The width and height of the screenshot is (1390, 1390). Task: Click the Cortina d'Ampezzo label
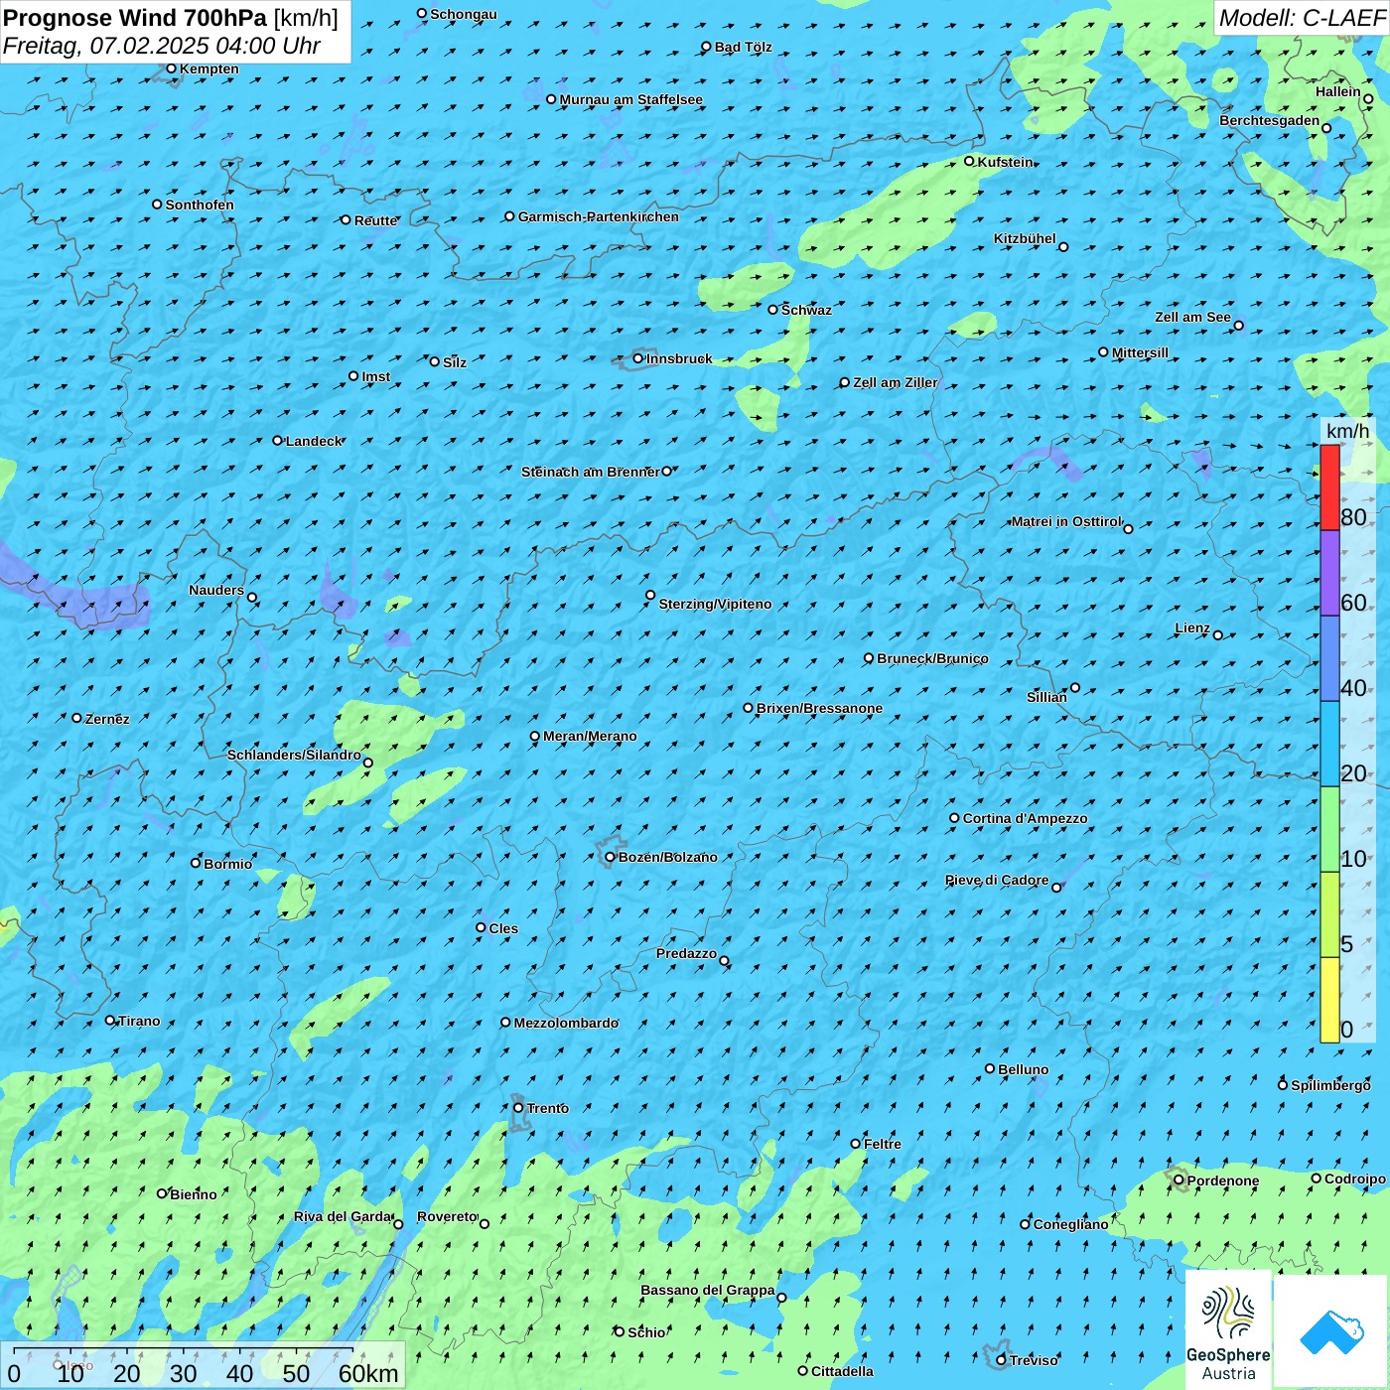[x=1026, y=818]
